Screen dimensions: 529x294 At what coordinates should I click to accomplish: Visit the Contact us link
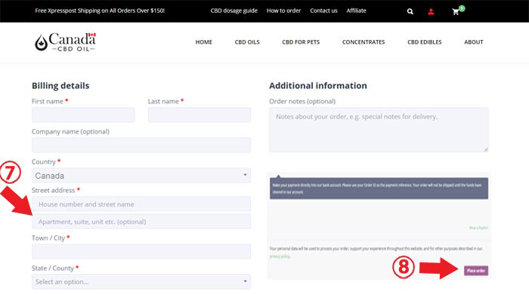coord(323,11)
